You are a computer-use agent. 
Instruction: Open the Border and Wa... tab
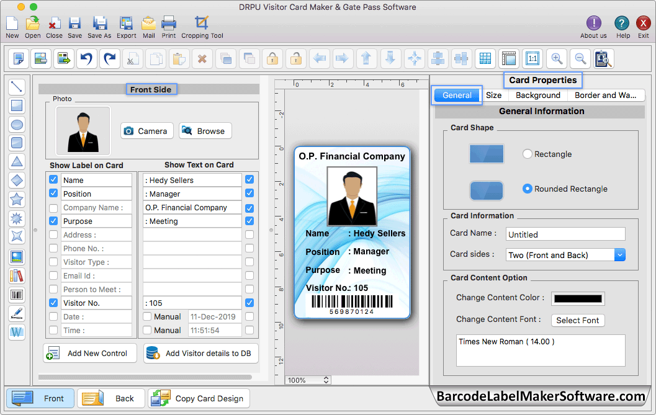pyautogui.click(x=605, y=95)
